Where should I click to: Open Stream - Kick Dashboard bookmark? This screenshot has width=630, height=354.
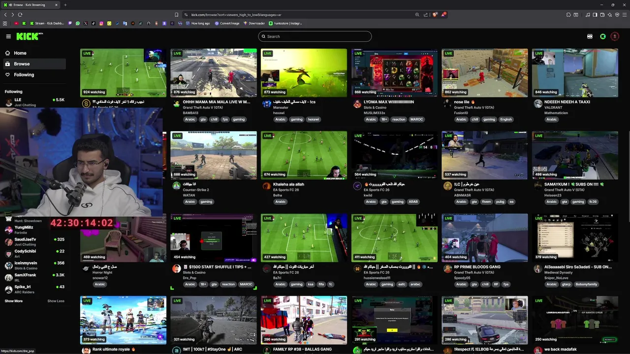[47, 23]
